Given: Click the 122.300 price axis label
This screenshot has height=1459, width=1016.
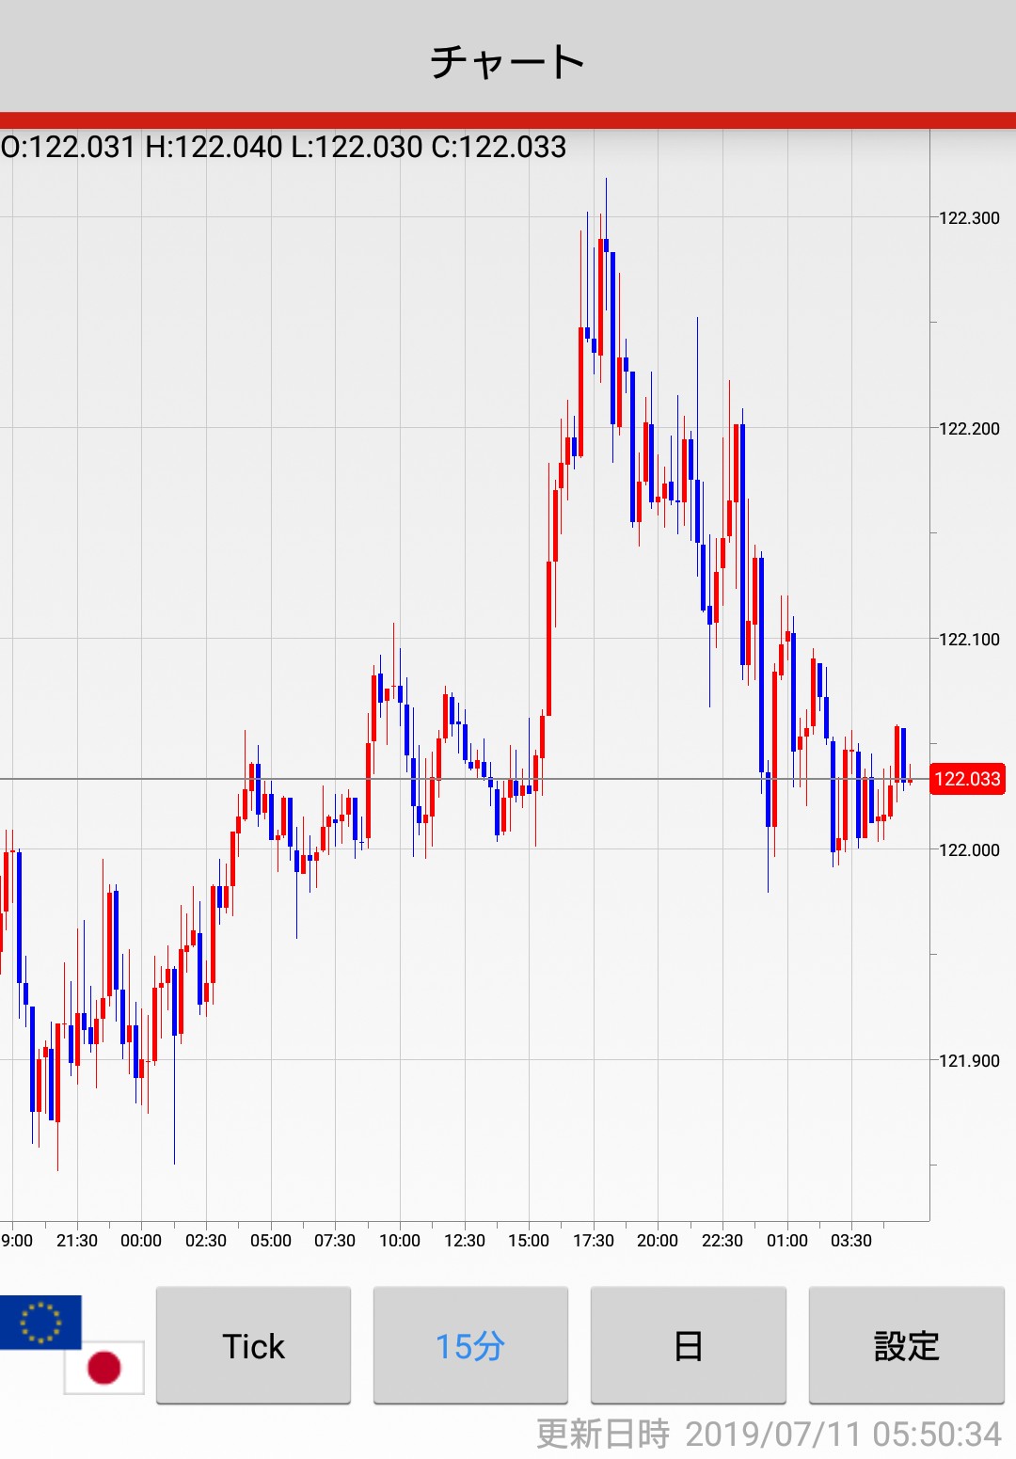Looking at the screenshot, I should click(x=969, y=218).
